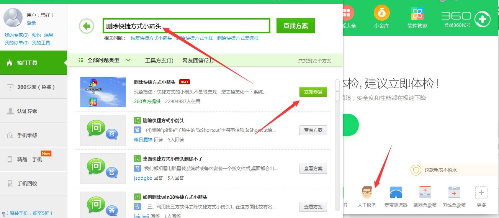Screen dimensions: 499x218
Task: Launch 断网急救箱 tool icon
Action: pyautogui.click(x=425, y=192)
